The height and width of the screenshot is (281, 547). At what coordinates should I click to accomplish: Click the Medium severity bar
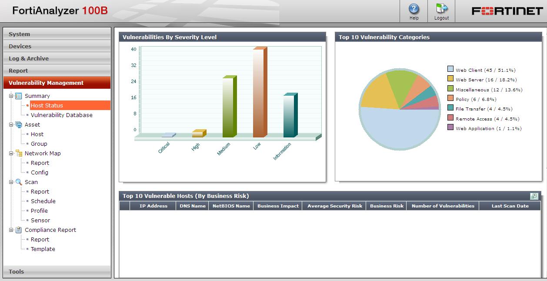(x=230, y=107)
